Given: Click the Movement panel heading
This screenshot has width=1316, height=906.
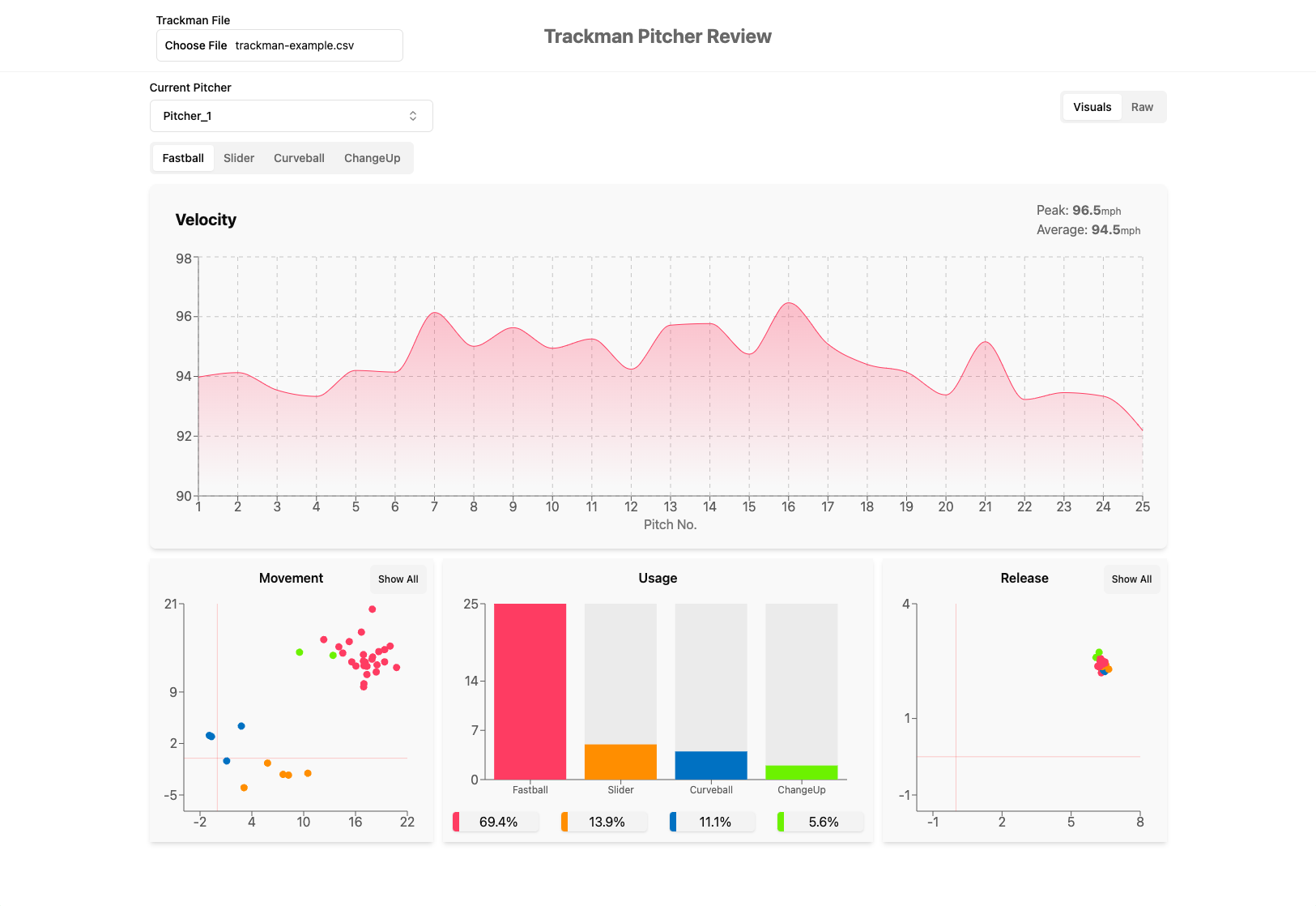Looking at the screenshot, I should (291, 578).
